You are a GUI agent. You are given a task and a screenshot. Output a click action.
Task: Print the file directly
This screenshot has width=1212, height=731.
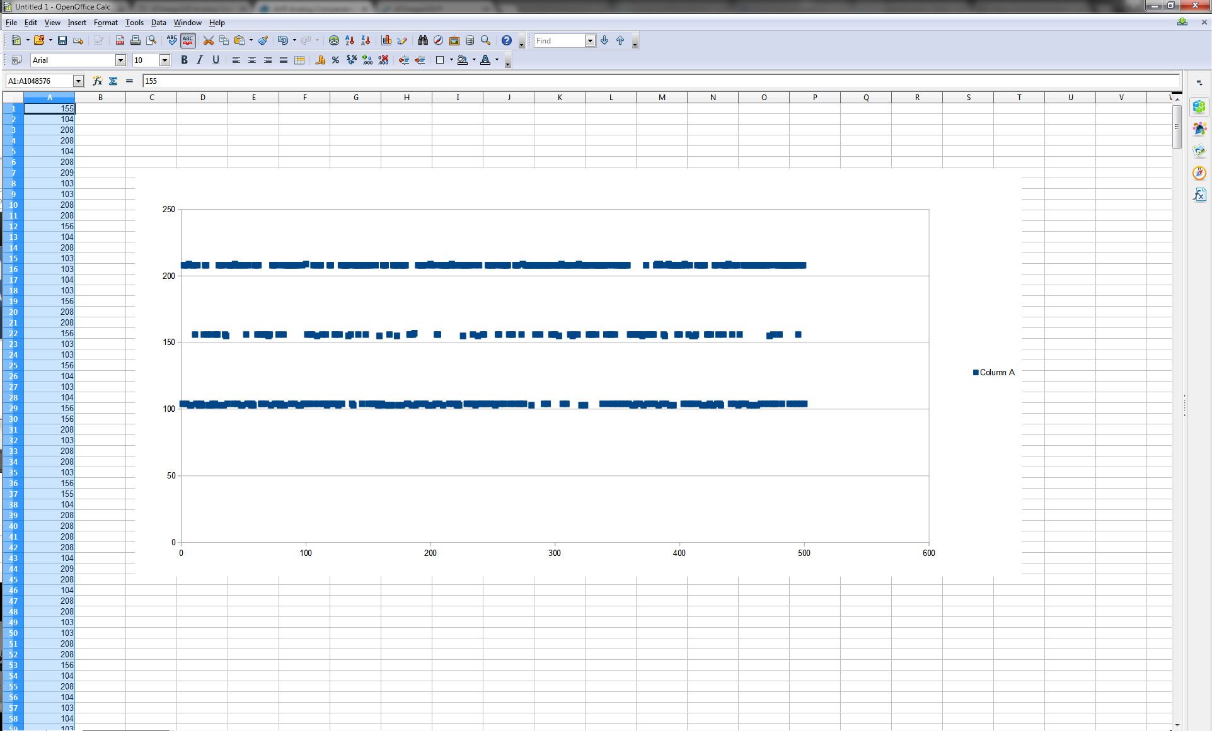pyautogui.click(x=136, y=40)
